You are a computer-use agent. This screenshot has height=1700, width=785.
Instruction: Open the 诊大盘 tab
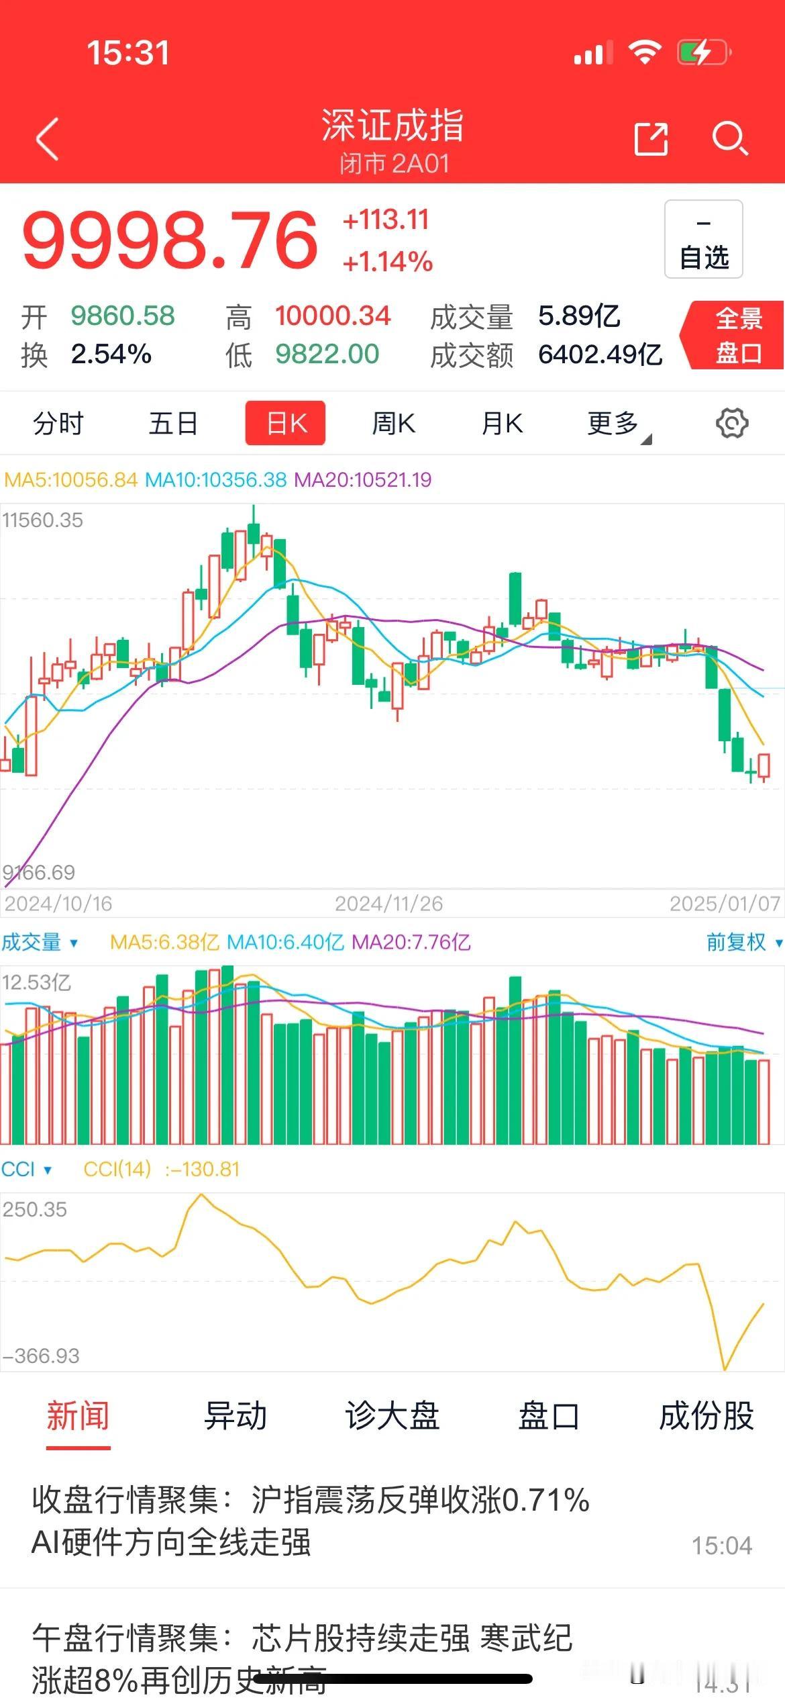pos(392,1415)
